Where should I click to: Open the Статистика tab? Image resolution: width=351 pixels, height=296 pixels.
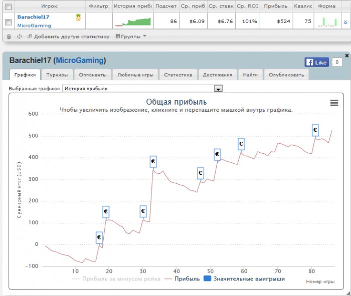178,75
